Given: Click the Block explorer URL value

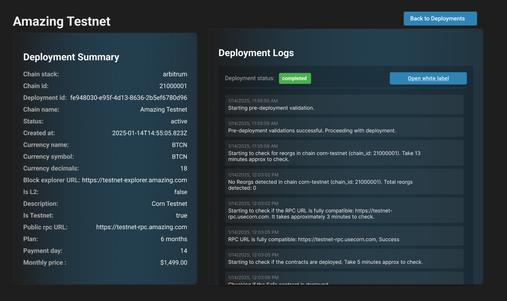Looking at the screenshot, I should (135, 180).
